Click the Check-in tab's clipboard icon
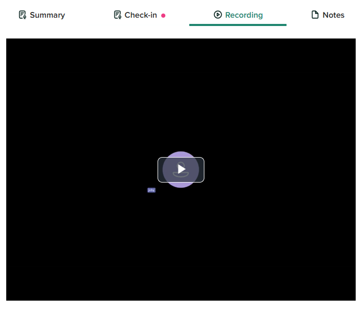 118,15
